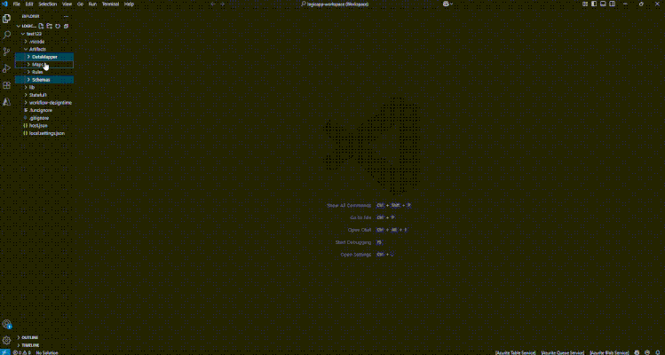Open the host.json file
The image size is (665, 355).
[44, 125]
